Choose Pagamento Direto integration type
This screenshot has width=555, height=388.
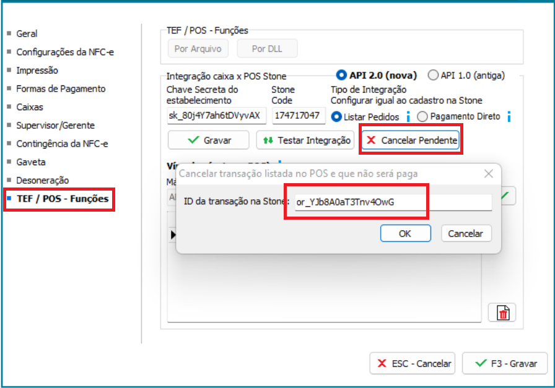pos(422,116)
